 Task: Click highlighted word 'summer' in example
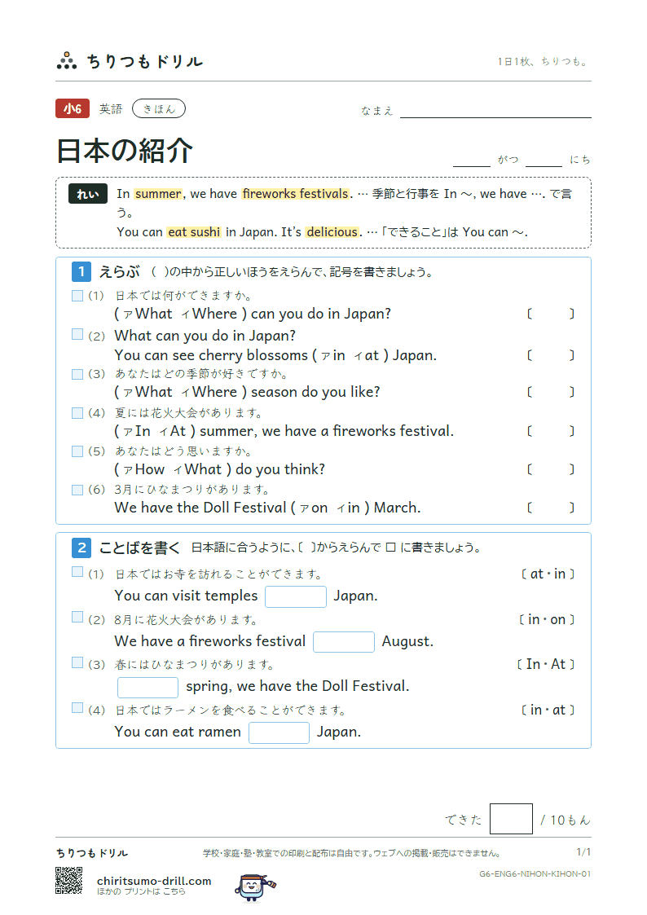click(158, 194)
